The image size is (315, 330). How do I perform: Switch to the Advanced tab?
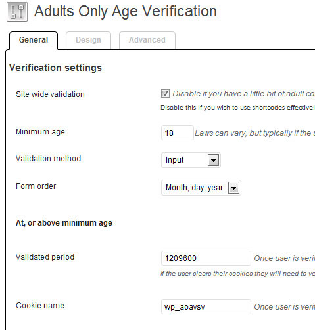coord(147,40)
